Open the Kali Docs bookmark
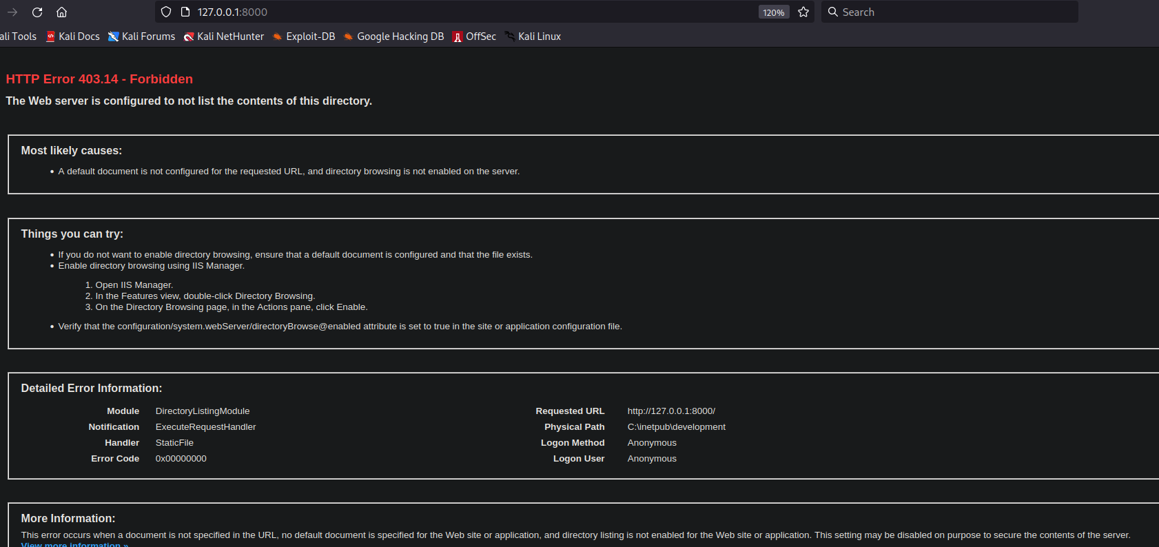The image size is (1159, 547). [x=73, y=37]
